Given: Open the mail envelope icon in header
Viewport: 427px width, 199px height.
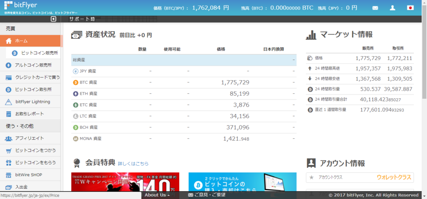Looking at the screenshot, I should [x=375, y=8].
